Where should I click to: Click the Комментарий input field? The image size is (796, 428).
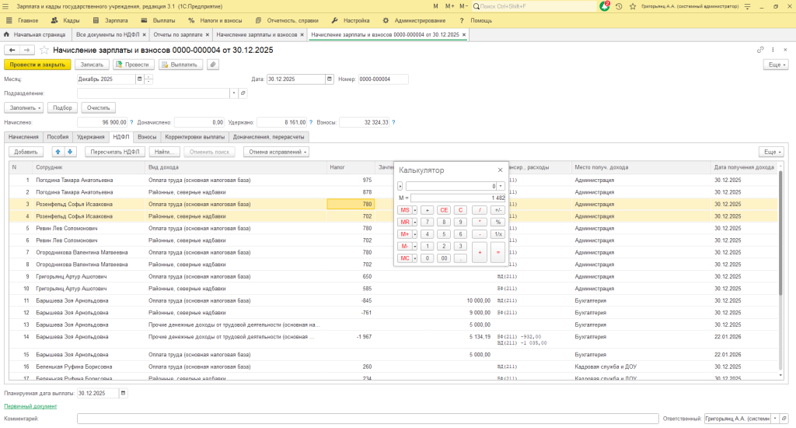[365, 419]
